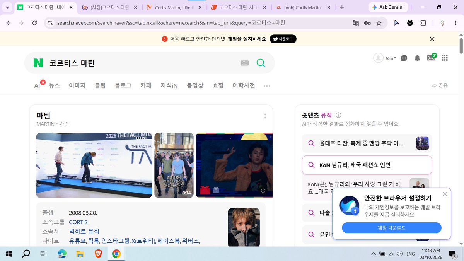Go back to the previous page

click(x=9, y=23)
